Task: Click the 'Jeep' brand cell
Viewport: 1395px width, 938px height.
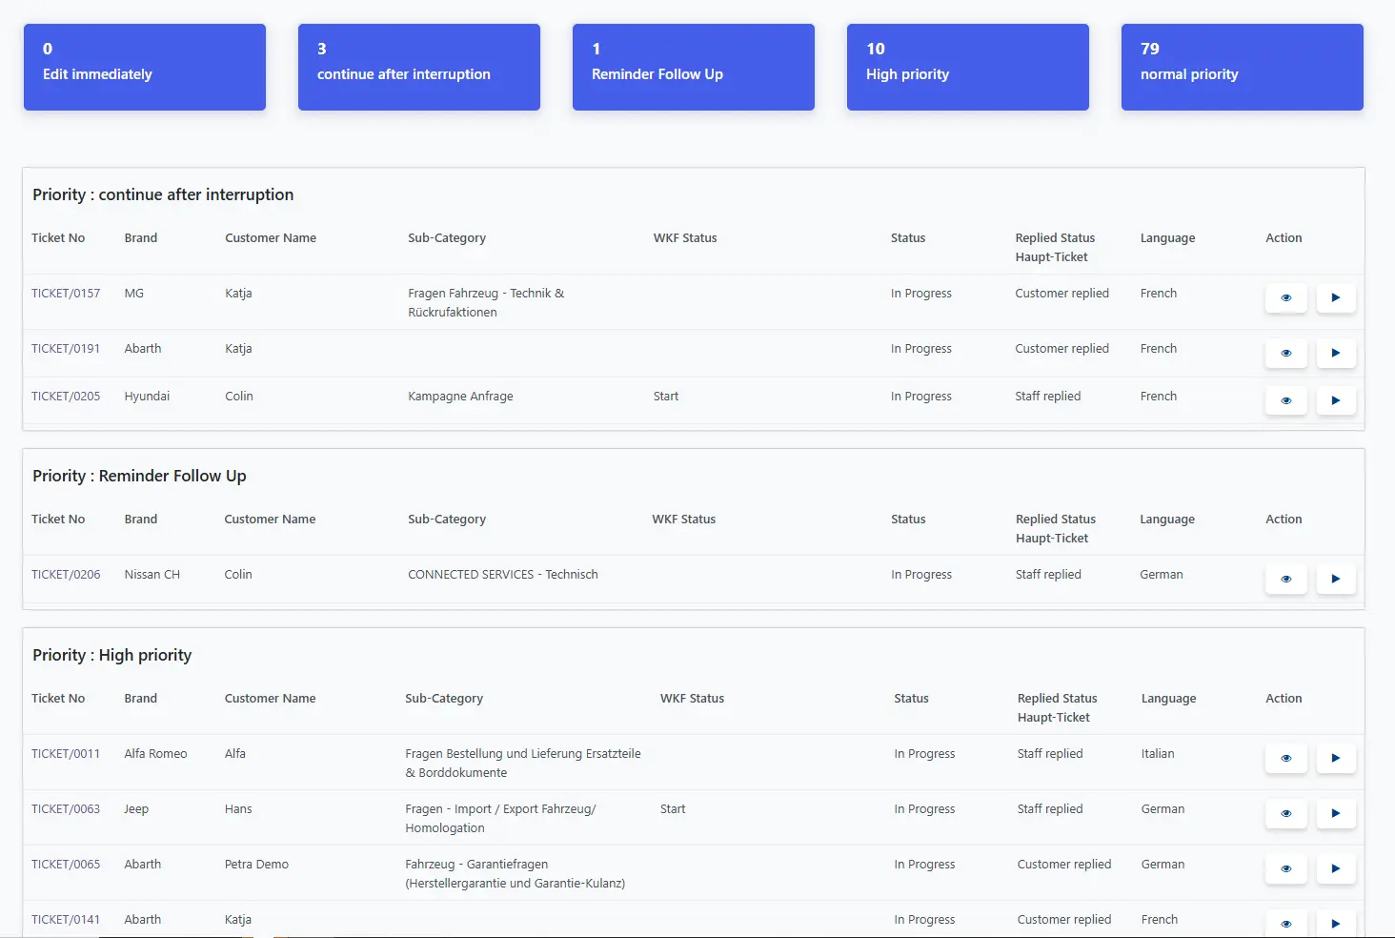Action: [x=136, y=809]
